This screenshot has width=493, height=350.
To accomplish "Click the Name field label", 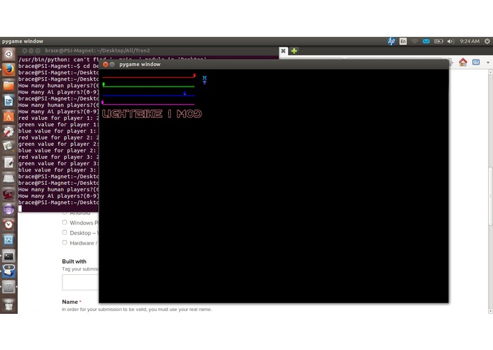I will [x=70, y=302].
